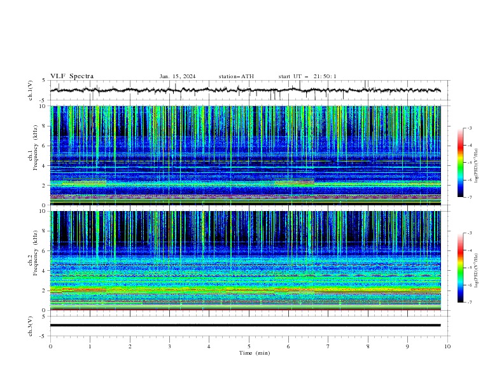Click the "start UT = 21:50:1" header text
Image resolution: width=504 pixels, height=389 pixels.
[307, 76]
